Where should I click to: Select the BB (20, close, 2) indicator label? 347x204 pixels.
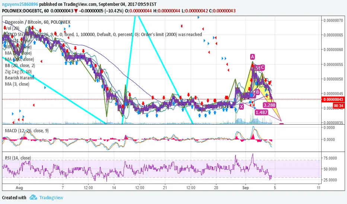20,66
